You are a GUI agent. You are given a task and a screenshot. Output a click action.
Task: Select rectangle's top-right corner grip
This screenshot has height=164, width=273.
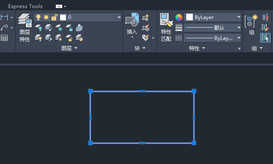194,91
